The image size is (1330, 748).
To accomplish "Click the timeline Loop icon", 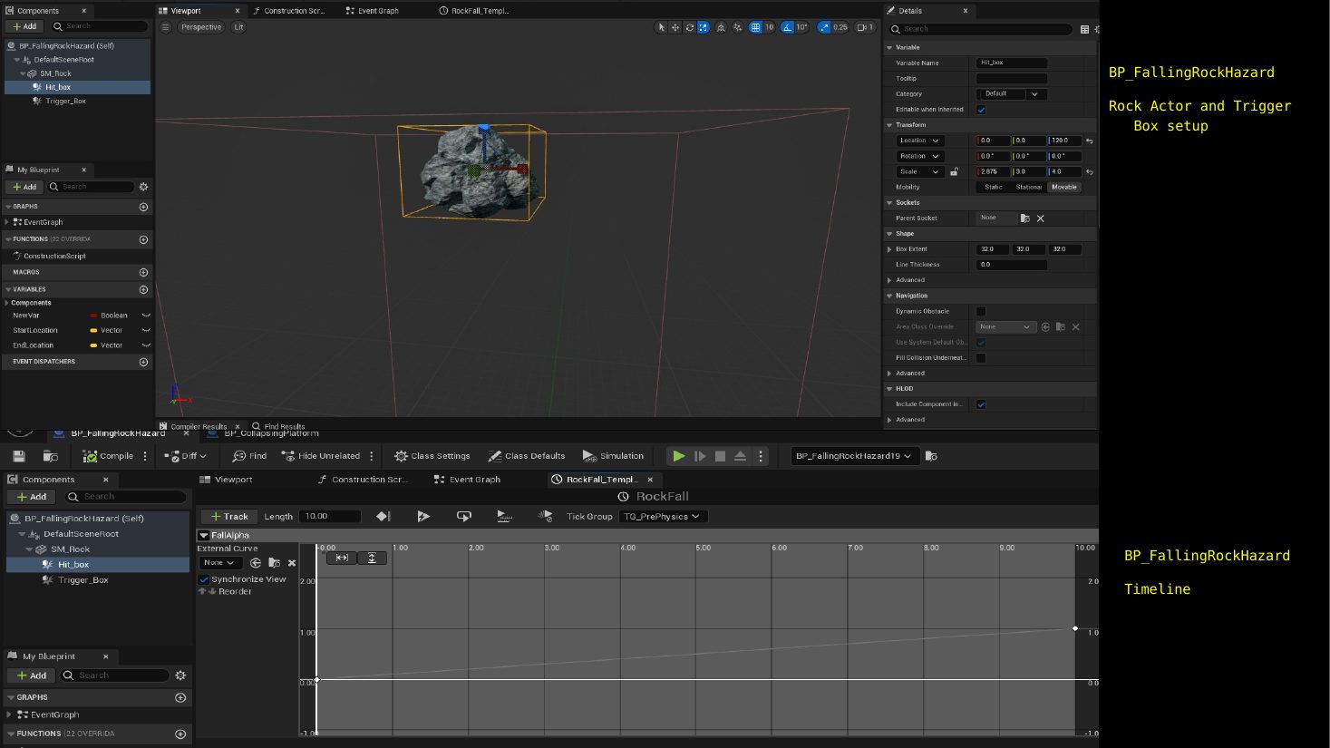I will (x=464, y=516).
